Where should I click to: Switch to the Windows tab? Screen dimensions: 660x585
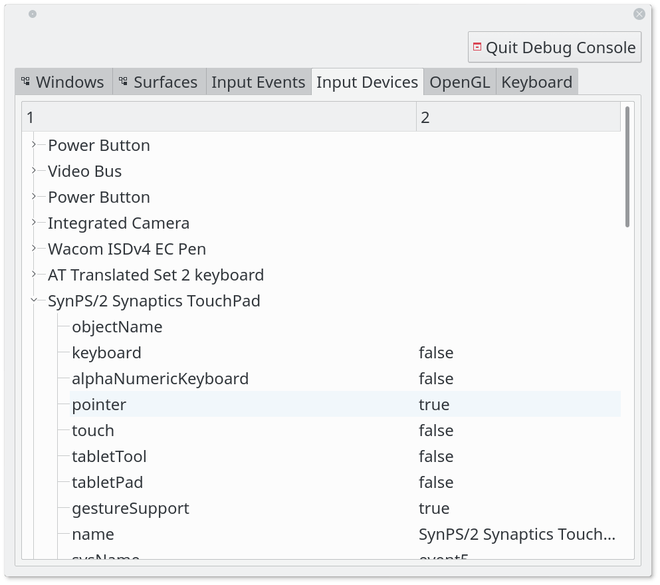click(x=63, y=82)
